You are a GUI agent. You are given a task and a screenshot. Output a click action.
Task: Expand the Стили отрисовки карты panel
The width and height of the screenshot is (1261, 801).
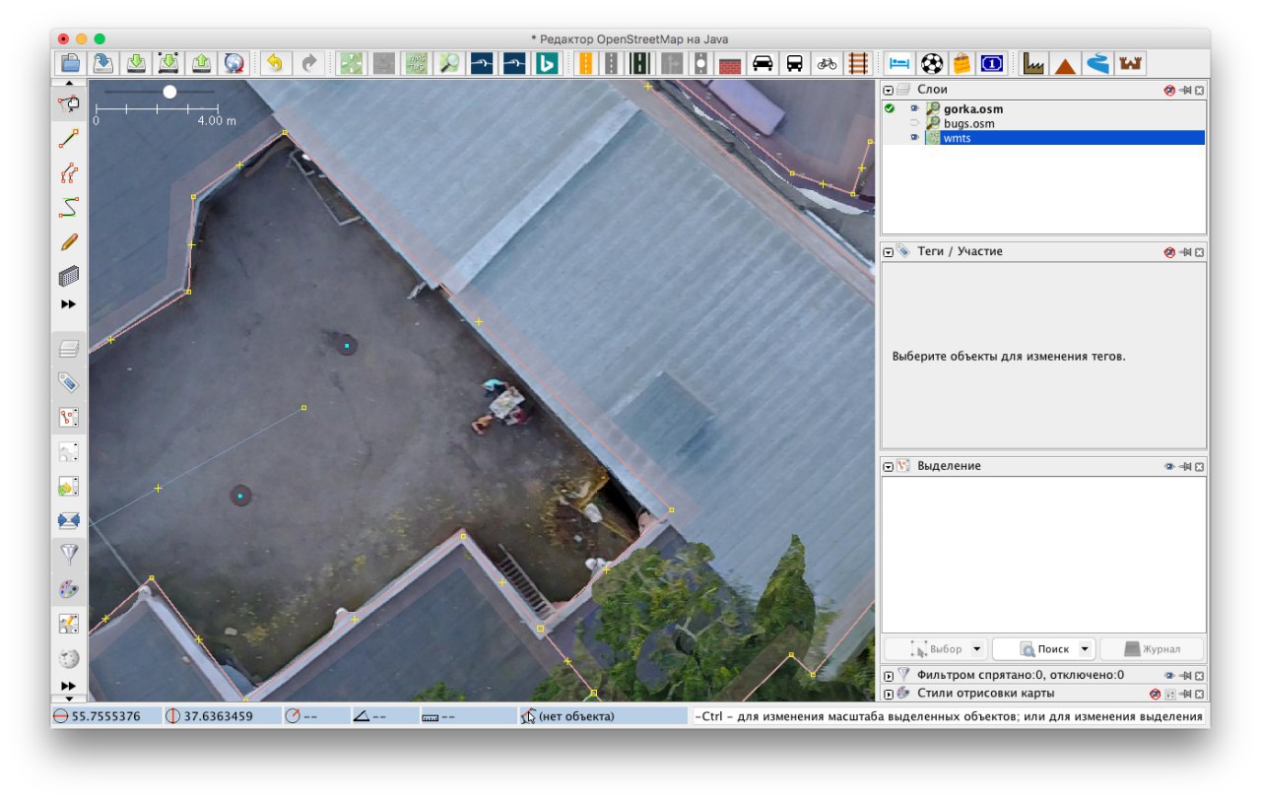tap(889, 694)
